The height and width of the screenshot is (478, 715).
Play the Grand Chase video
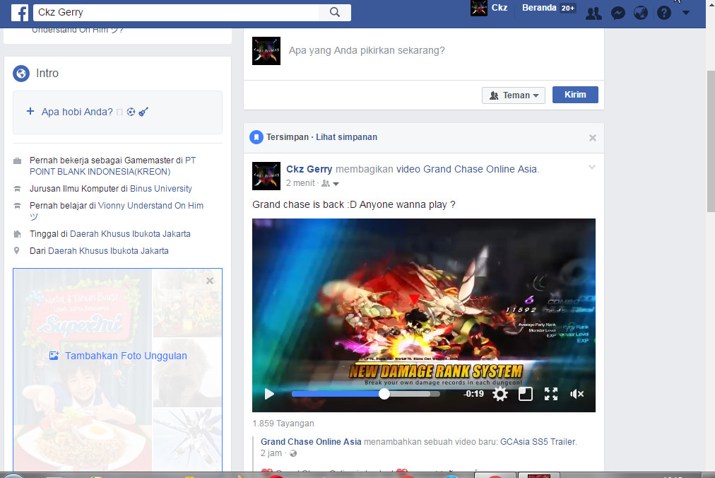(x=269, y=394)
